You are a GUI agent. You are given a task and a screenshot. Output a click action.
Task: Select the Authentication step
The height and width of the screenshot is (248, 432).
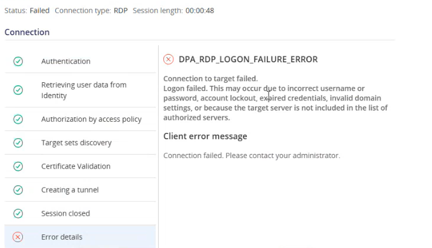(x=66, y=61)
